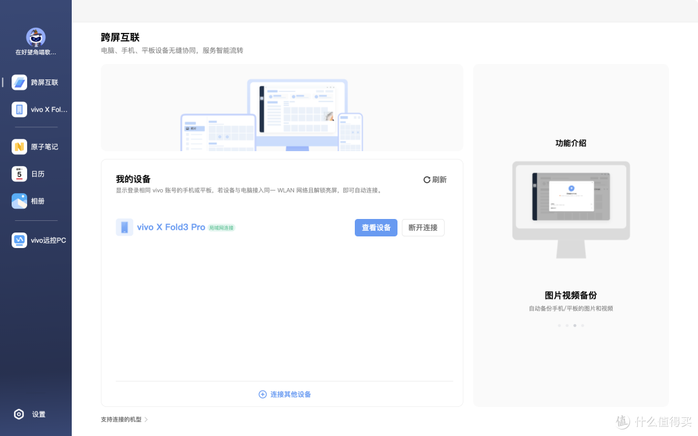Open the vivo X Fol... device entry in sidebar
Viewport: 698px width, 436px height.
click(39, 109)
